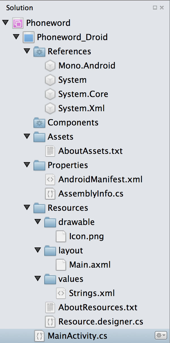The height and width of the screenshot is (343, 170).
Task: Click the Phoneword_Droid project icon
Action: tap(29, 37)
